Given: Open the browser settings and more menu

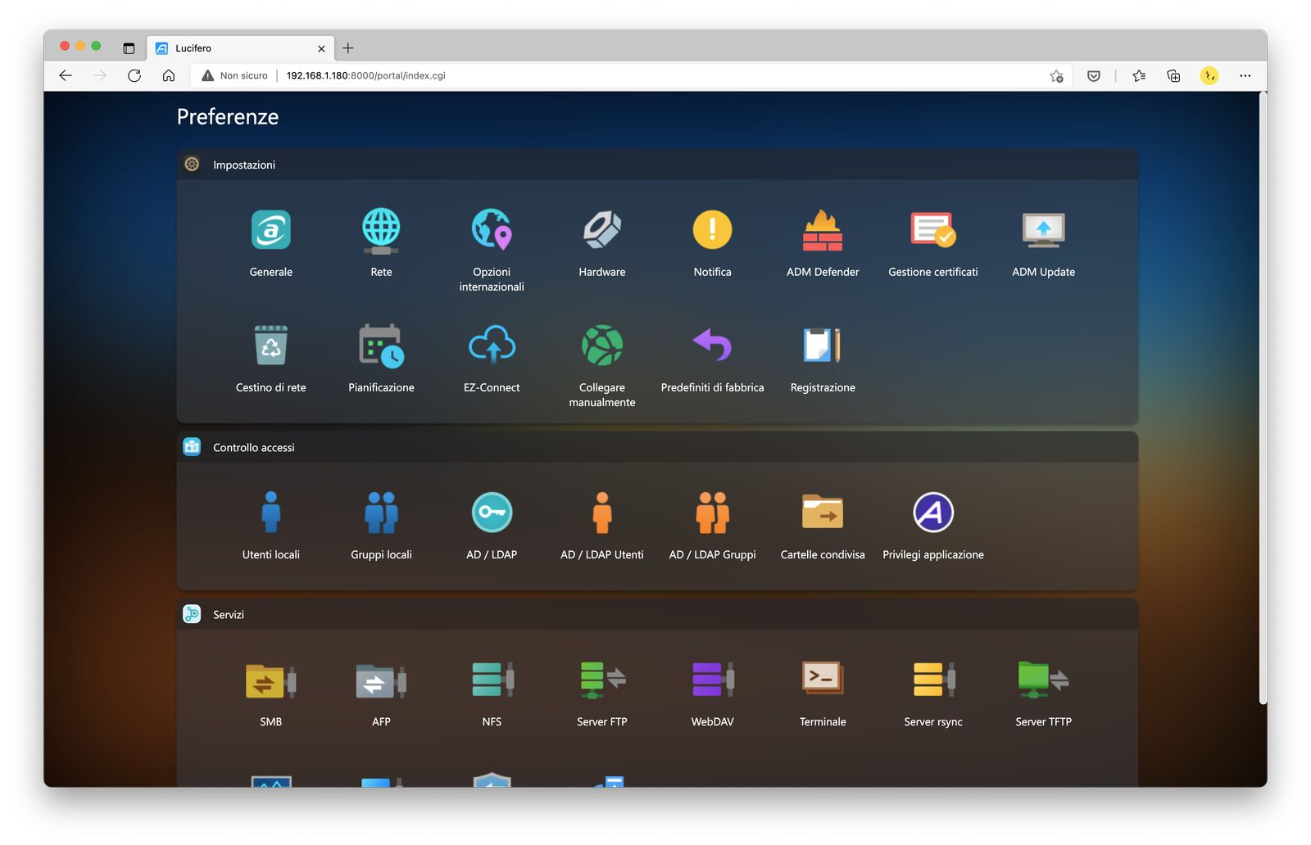Looking at the screenshot, I should click(1245, 75).
